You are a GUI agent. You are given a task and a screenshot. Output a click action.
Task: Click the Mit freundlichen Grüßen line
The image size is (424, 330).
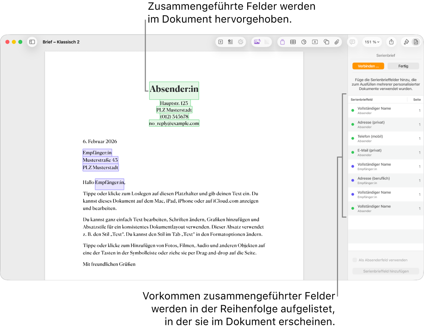(109, 264)
